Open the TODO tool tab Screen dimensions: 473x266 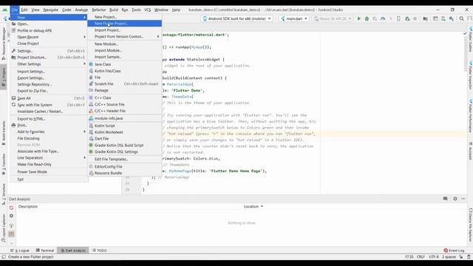coord(100,250)
